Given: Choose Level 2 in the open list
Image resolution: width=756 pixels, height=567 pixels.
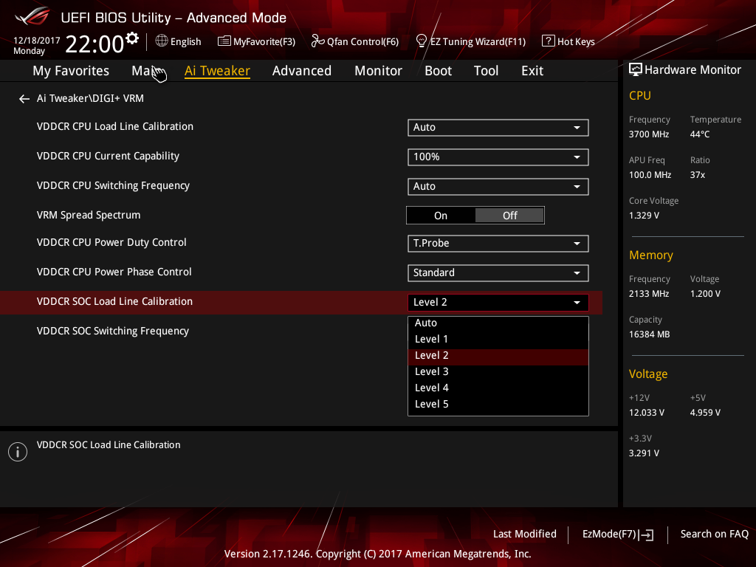Looking at the screenshot, I should [x=498, y=356].
